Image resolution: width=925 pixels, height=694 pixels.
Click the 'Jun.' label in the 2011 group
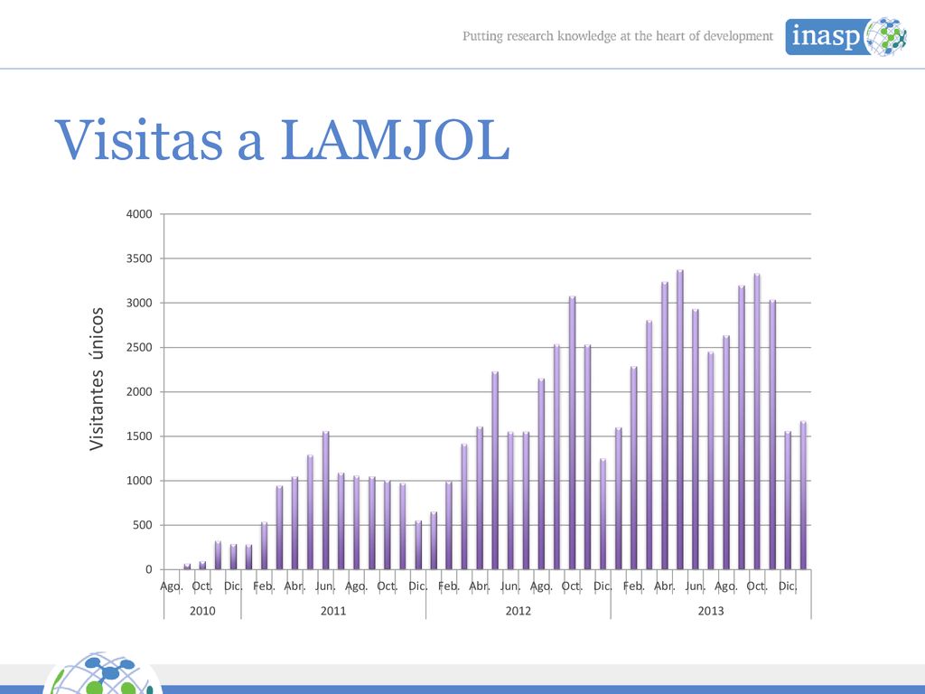tap(325, 586)
